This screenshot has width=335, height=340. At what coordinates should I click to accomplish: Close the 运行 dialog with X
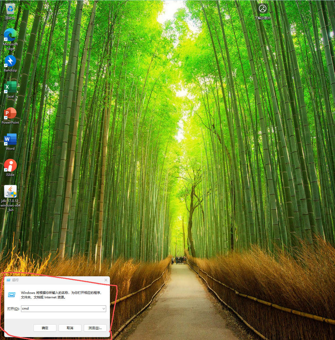[x=106, y=280]
